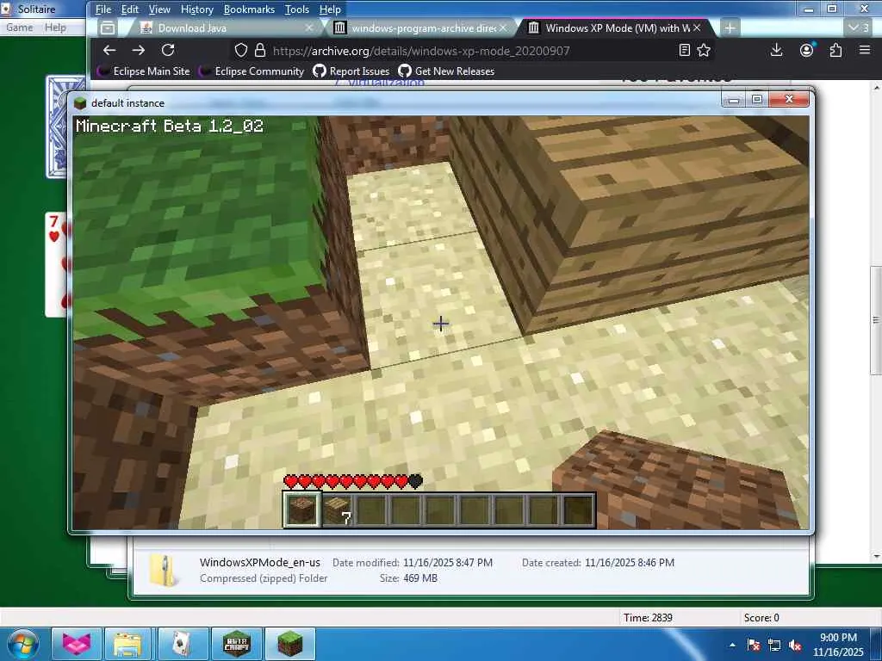Close the windows-program-archive tab
This screenshot has width=882, height=661.
[x=503, y=28]
